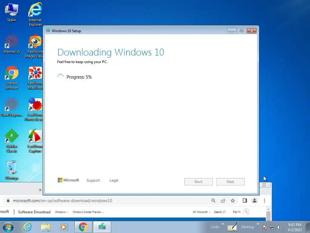Click the Back button in Setup
The width and height of the screenshot is (310, 233).
[x=199, y=182]
